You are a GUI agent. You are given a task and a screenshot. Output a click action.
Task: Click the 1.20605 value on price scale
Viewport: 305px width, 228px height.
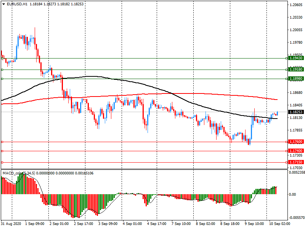pos(296,5)
